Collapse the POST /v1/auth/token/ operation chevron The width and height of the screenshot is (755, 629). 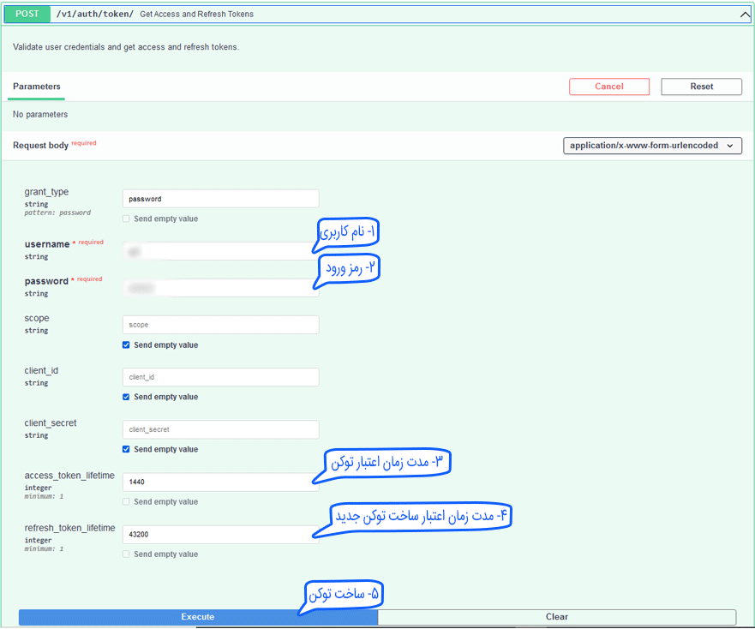tap(744, 14)
